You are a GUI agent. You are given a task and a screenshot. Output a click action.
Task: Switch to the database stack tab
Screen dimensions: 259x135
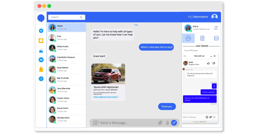coord(216,38)
